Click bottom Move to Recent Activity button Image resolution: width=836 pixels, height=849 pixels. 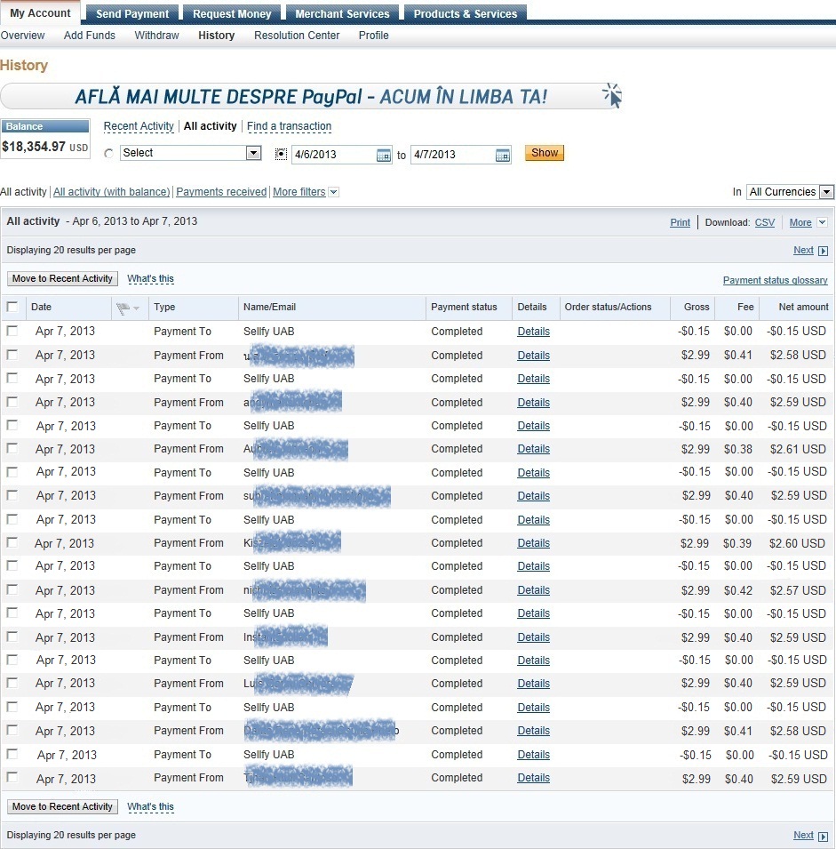coord(62,806)
